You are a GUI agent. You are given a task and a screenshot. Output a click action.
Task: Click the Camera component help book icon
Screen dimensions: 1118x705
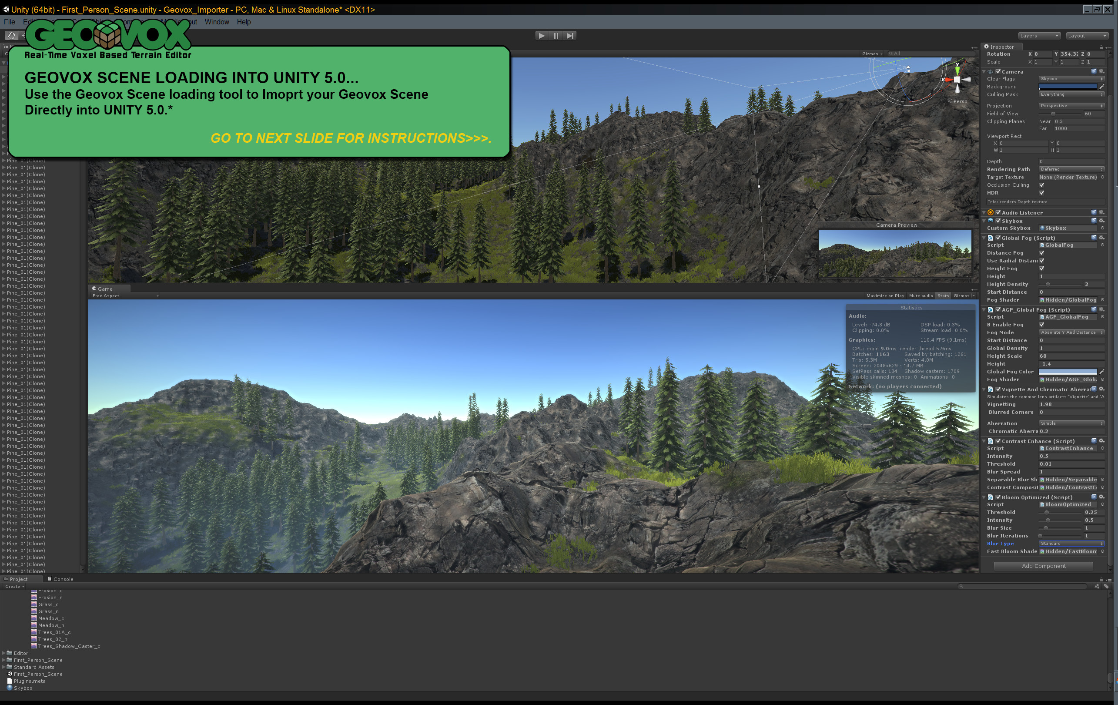[1093, 71]
